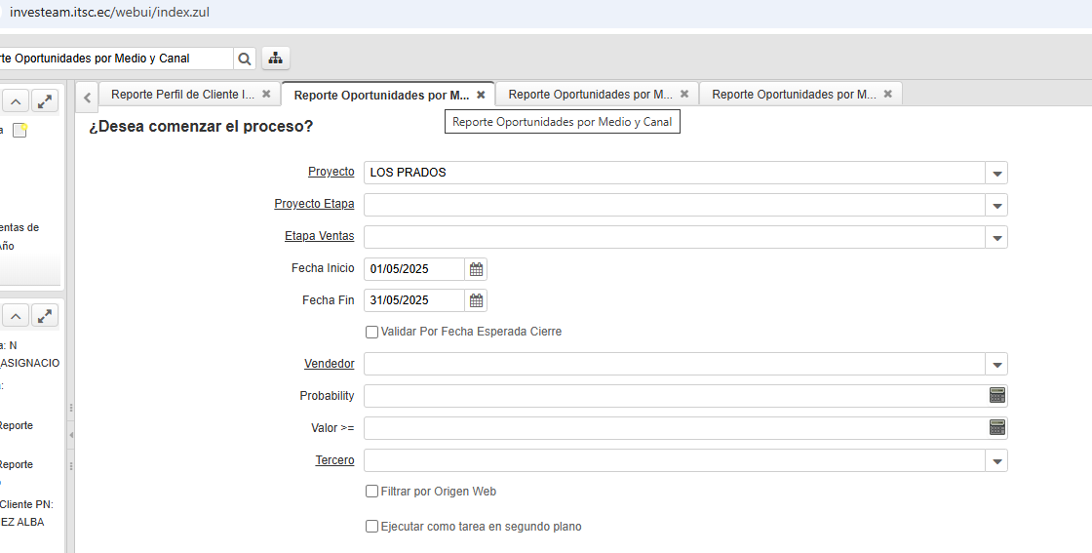
Task: Open calculator for Valor >= field
Action: tap(996, 428)
